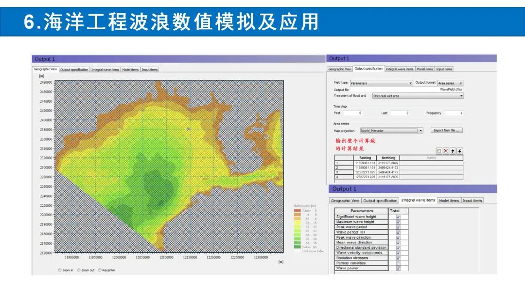Screen dimensions: 525x296
Task: Toggle the Wave power checkbox
Action: pos(398,268)
